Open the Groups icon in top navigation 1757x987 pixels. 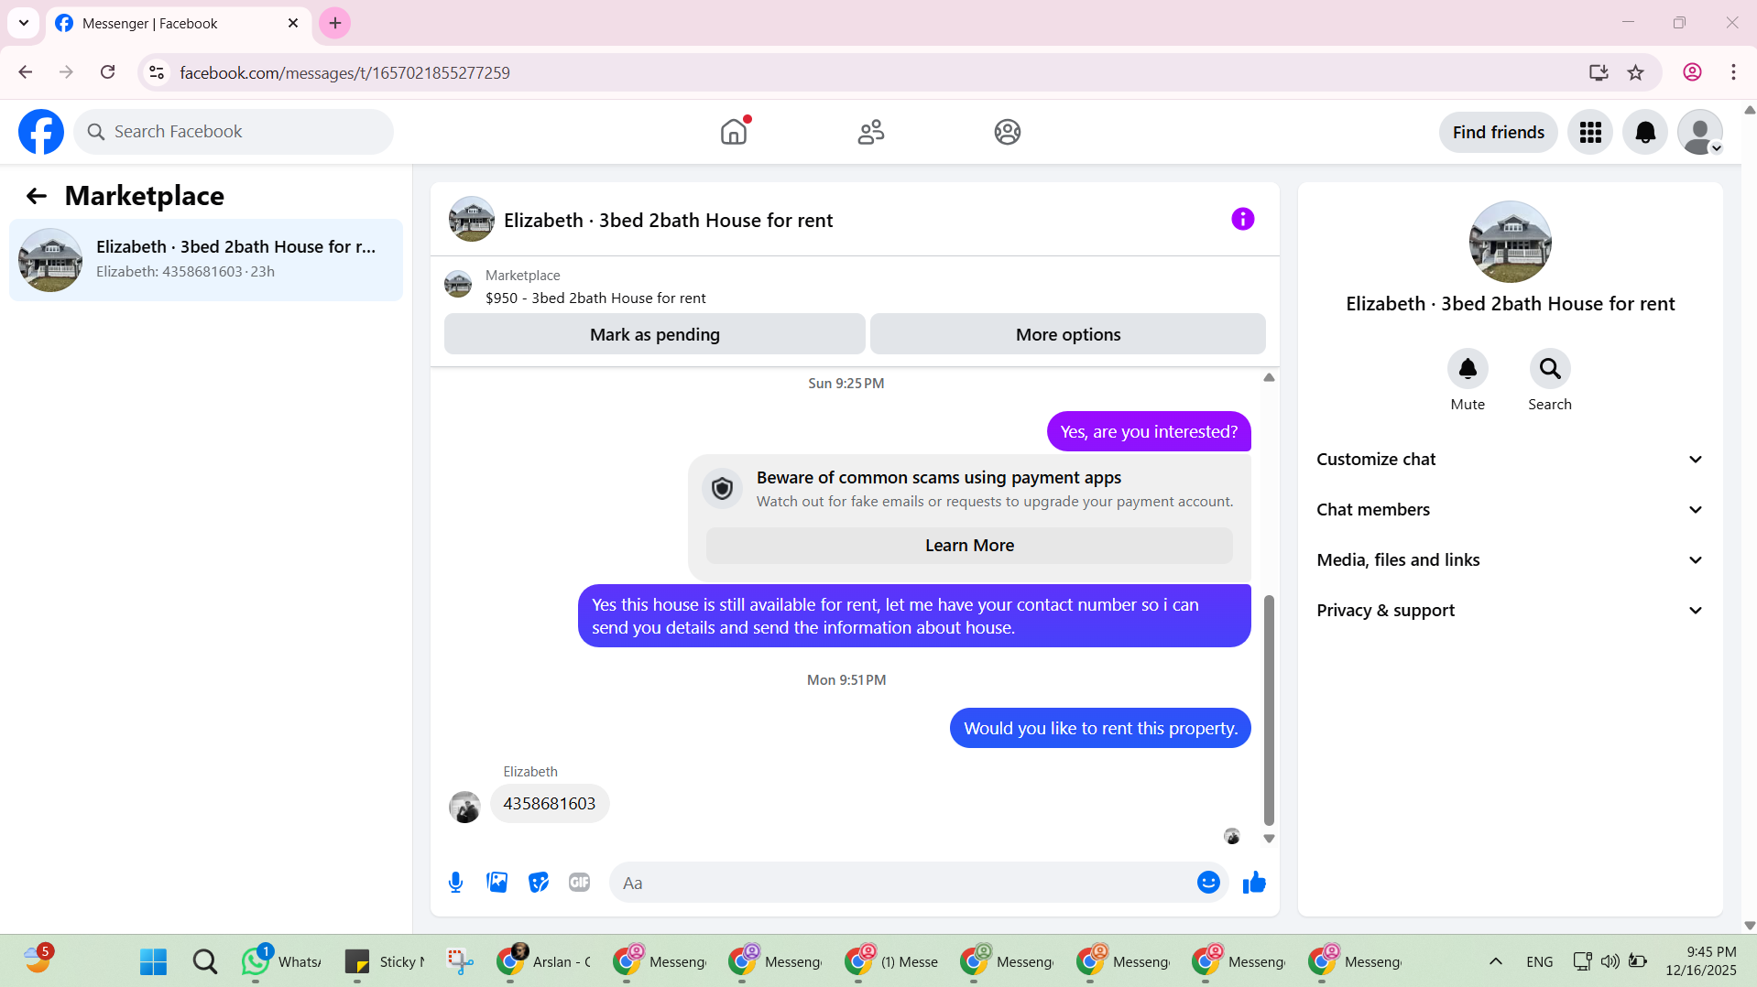tap(1008, 132)
